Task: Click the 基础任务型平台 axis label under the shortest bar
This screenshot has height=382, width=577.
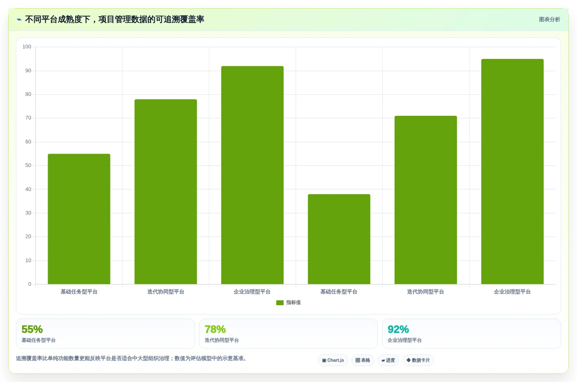Action: point(339,292)
